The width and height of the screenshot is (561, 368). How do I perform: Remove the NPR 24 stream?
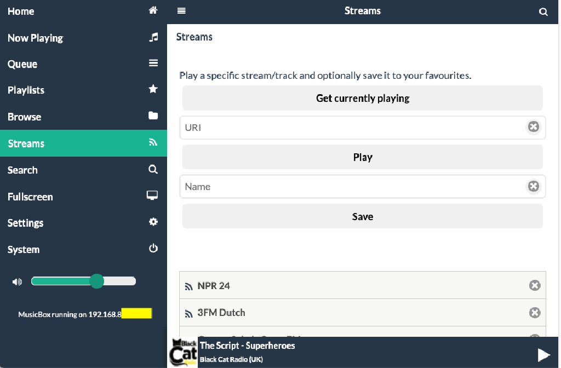point(535,285)
